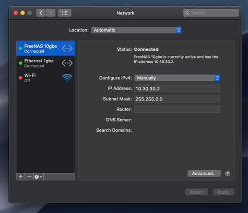Screen dimensions: 248x213
Task: Click into the Subnet Mask field
Action: click(177, 99)
